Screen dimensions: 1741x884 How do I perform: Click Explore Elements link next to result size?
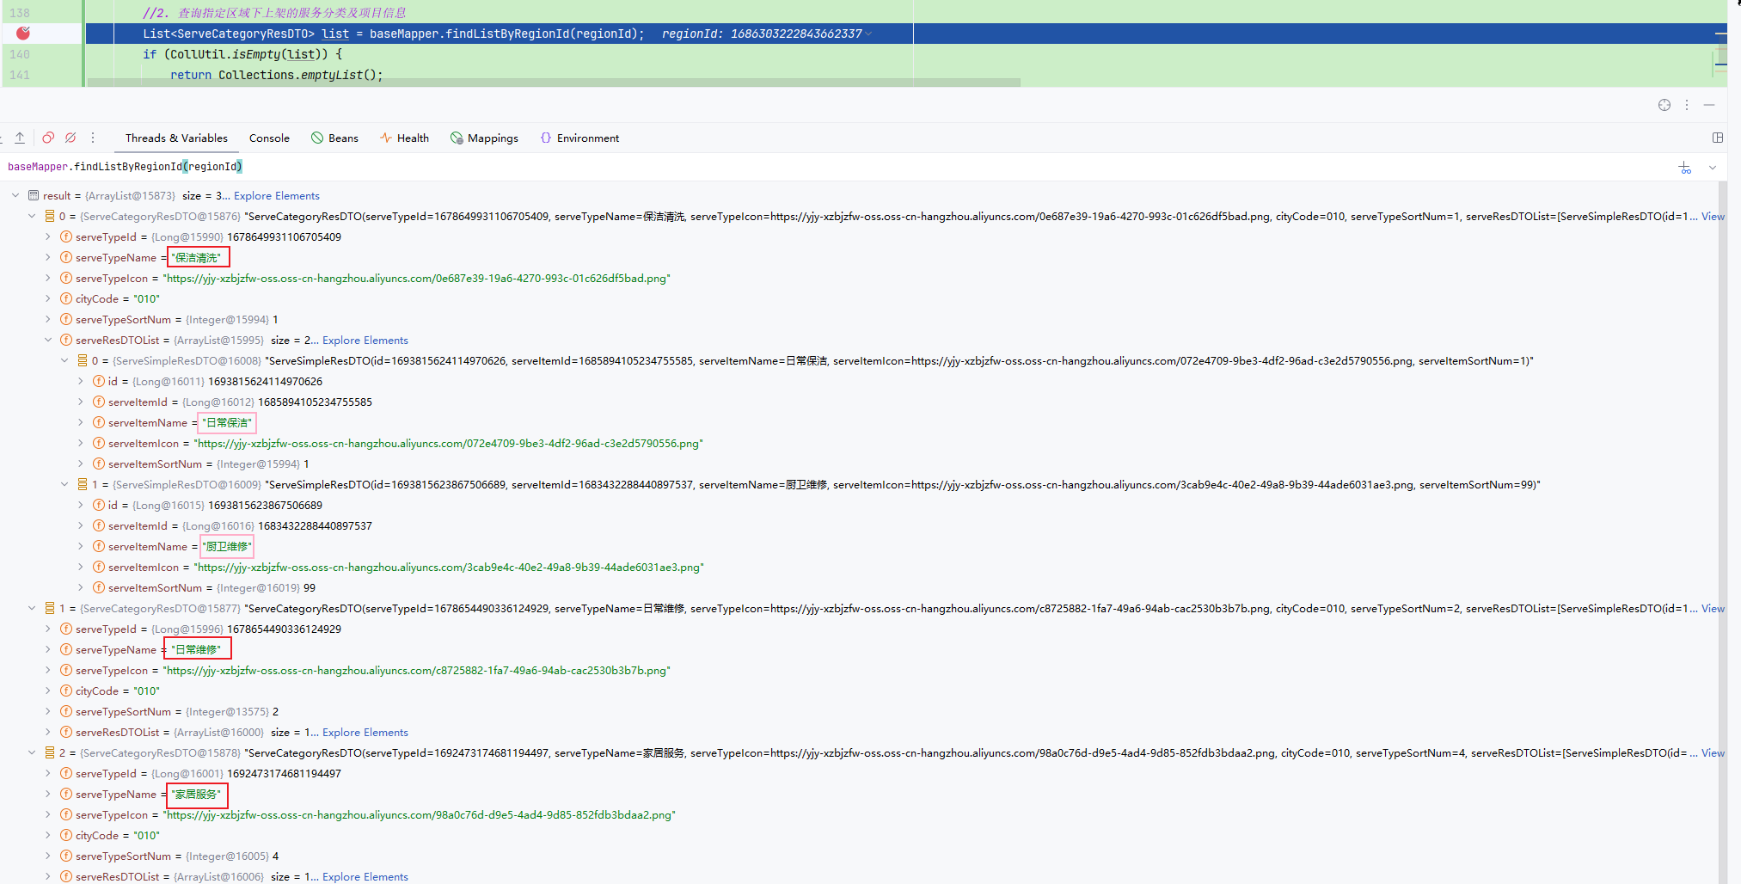(276, 196)
